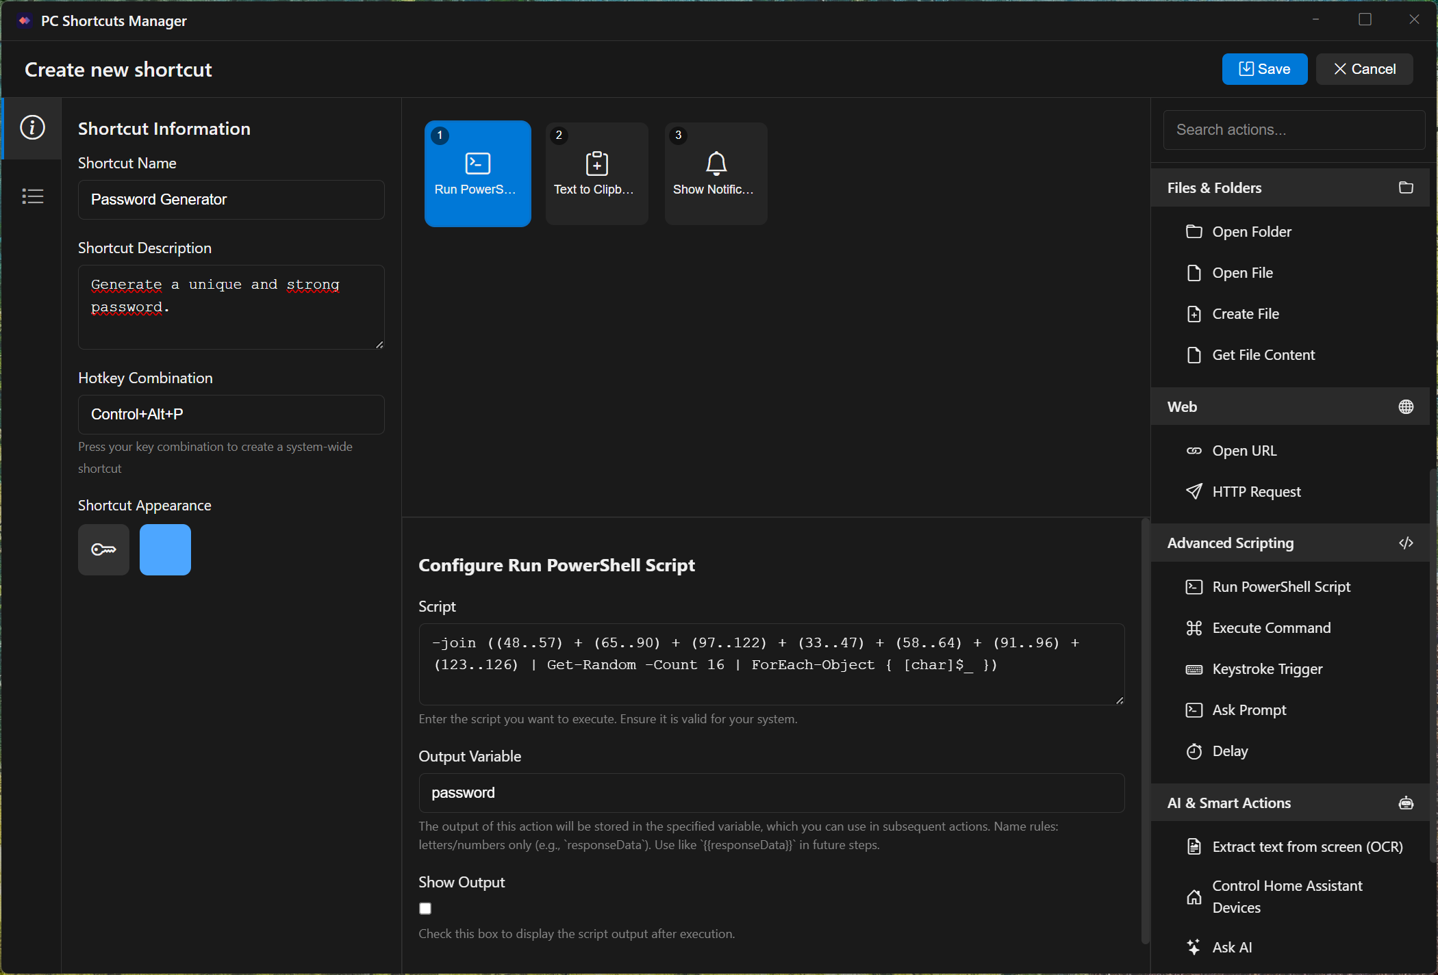Enable the Show Output checkbox
1438x975 pixels.
pyautogui.click(x=425, y=909)
